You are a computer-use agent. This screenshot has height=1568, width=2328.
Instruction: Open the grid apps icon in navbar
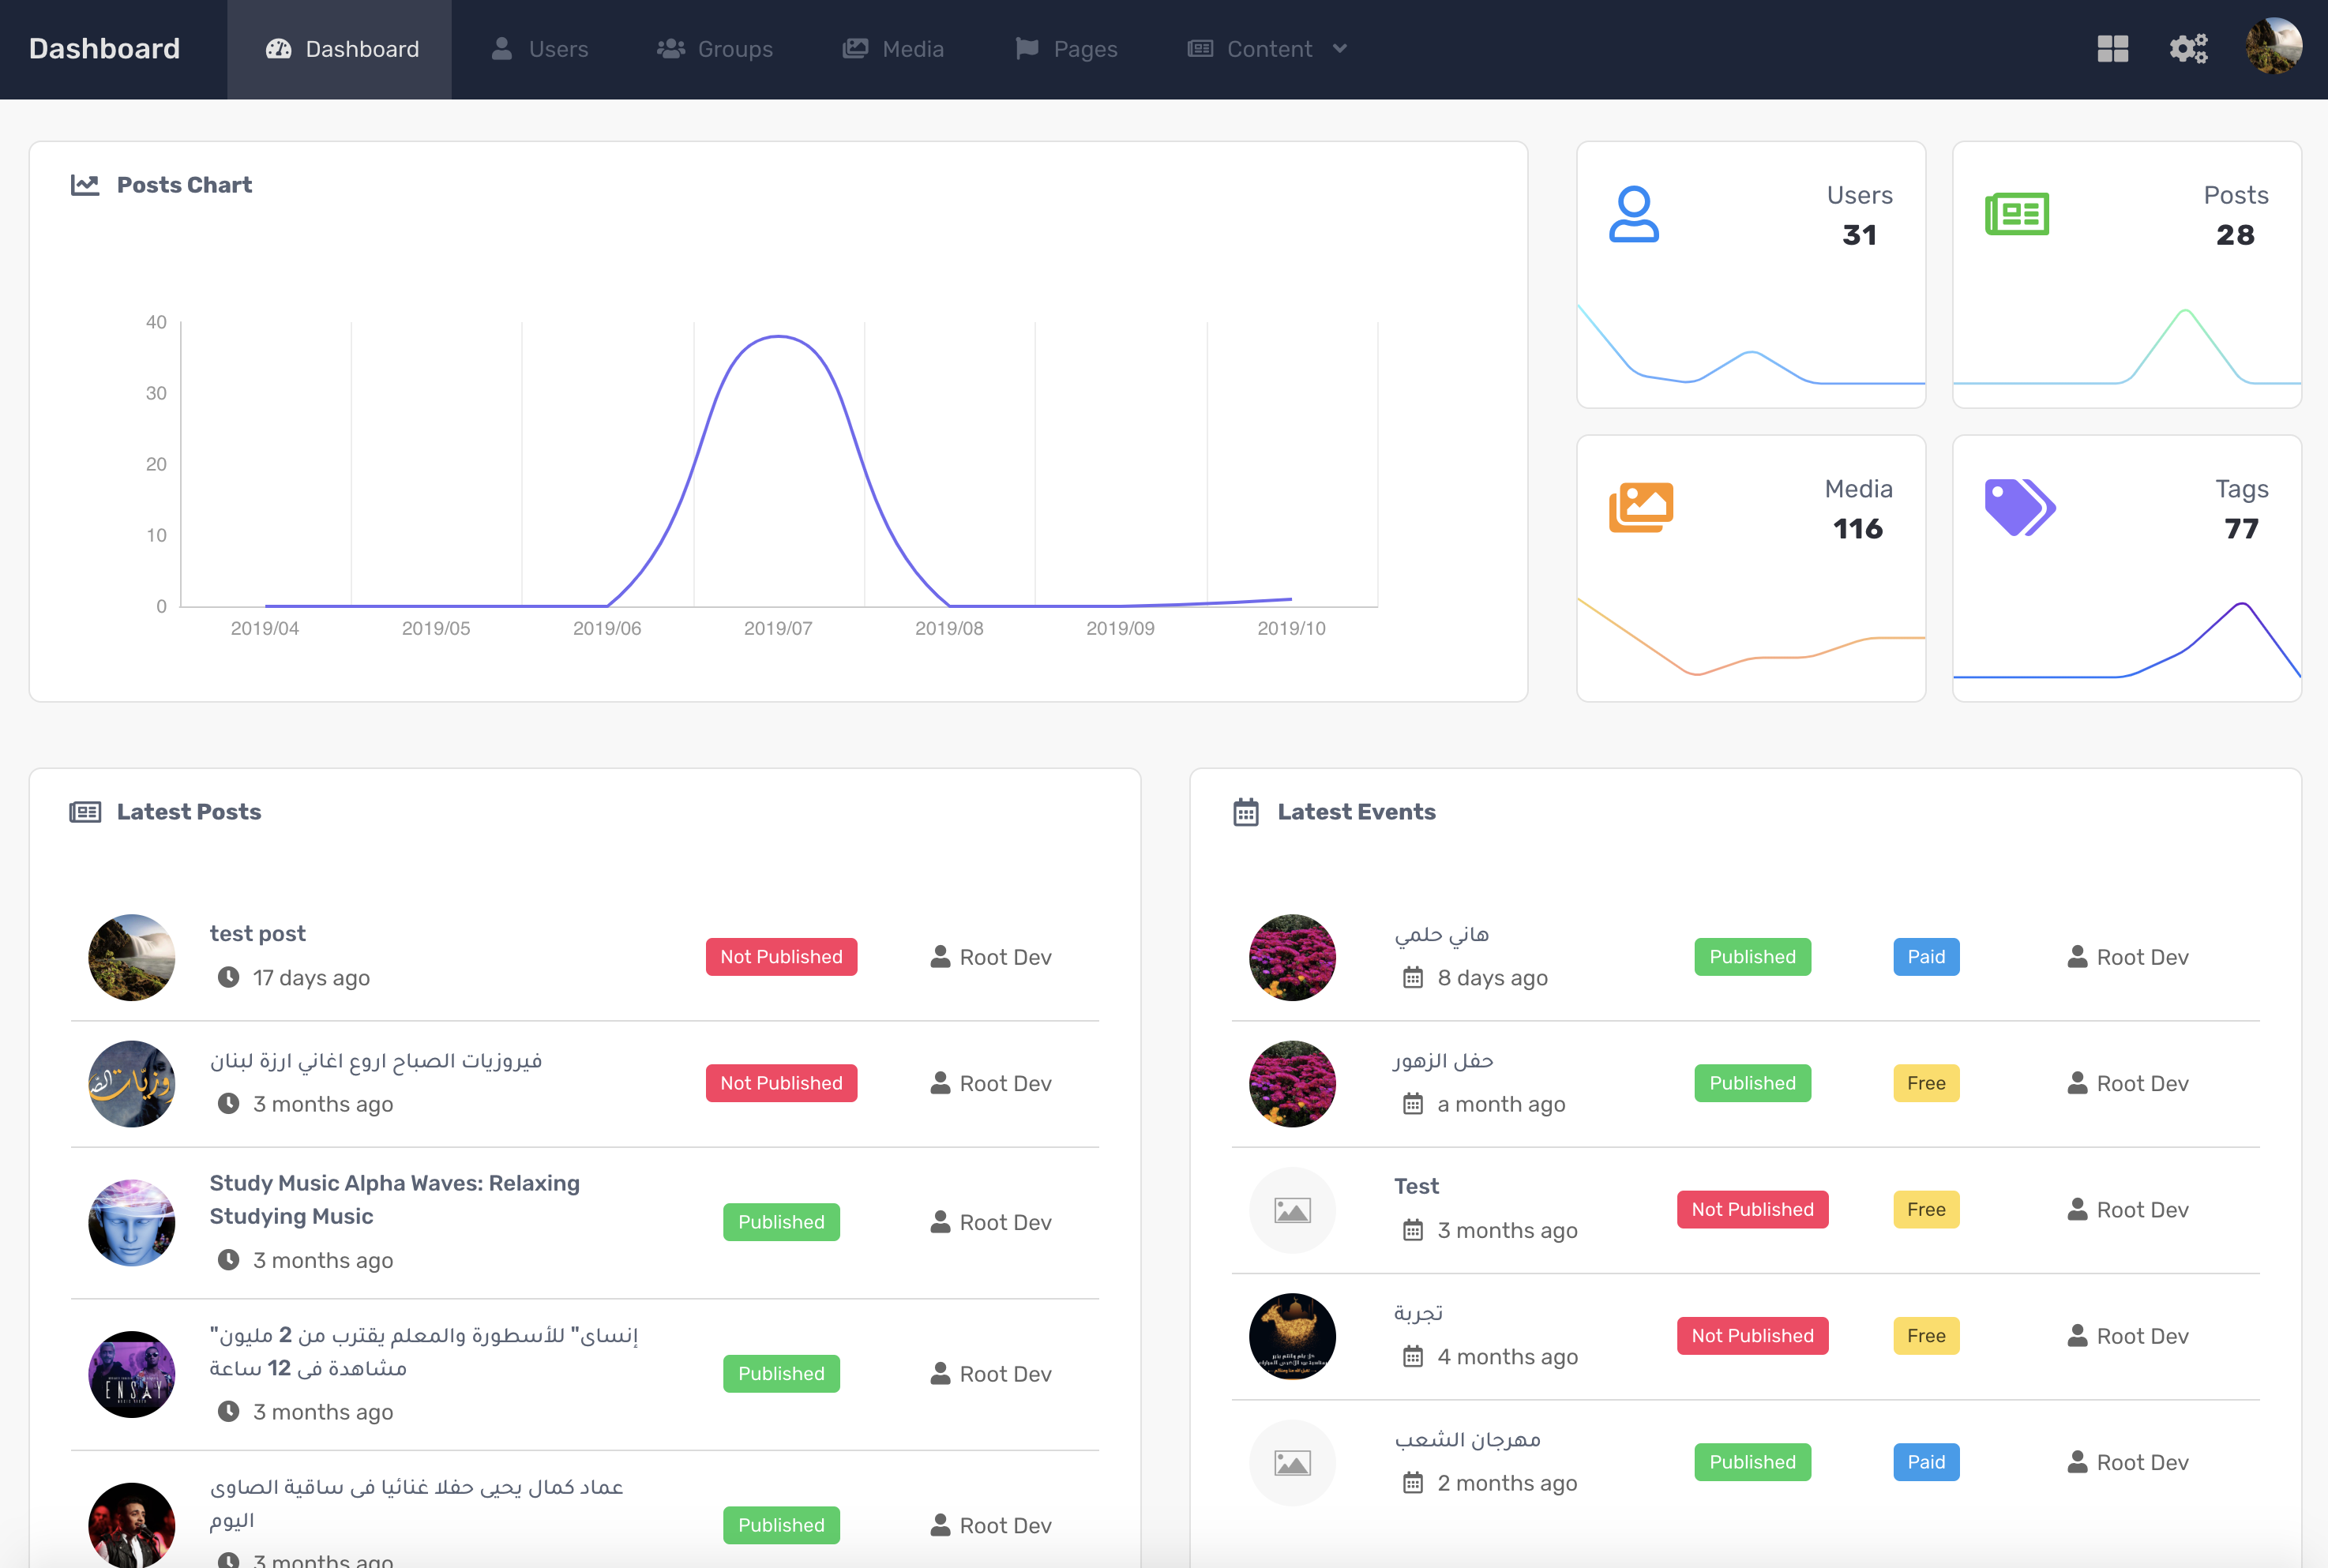tap(2112, 49)
